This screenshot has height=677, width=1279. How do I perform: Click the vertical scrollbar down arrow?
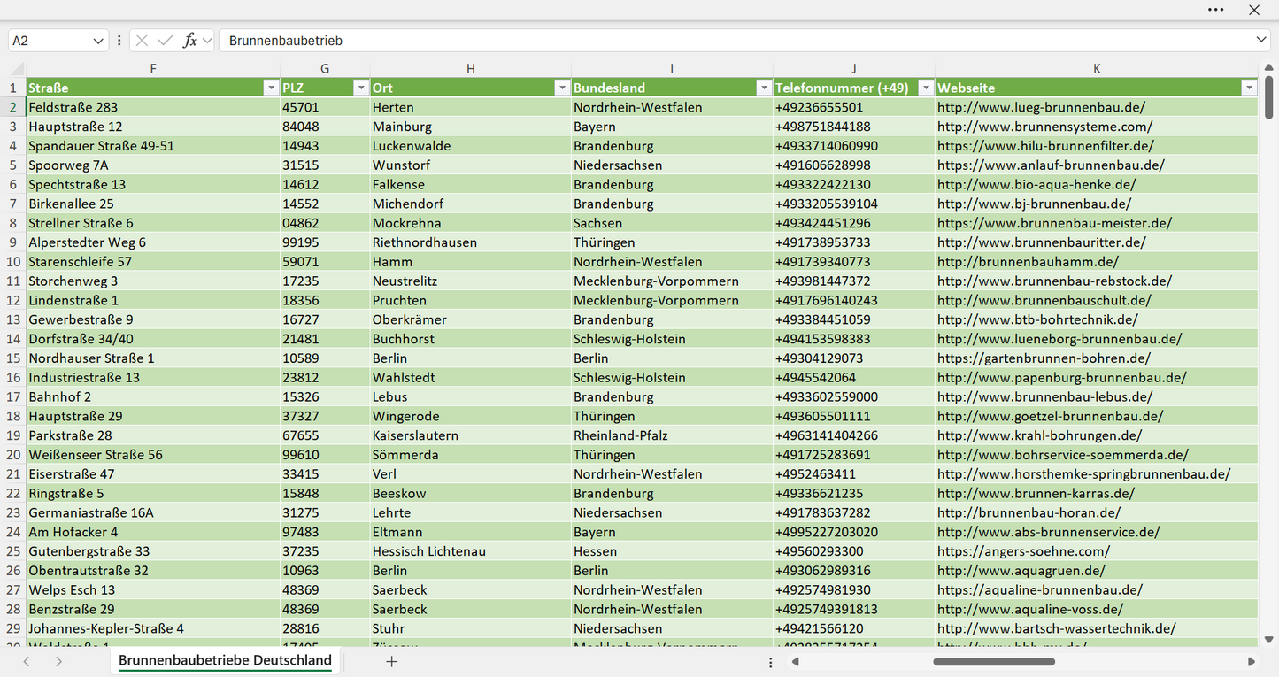click(1268, 639)
